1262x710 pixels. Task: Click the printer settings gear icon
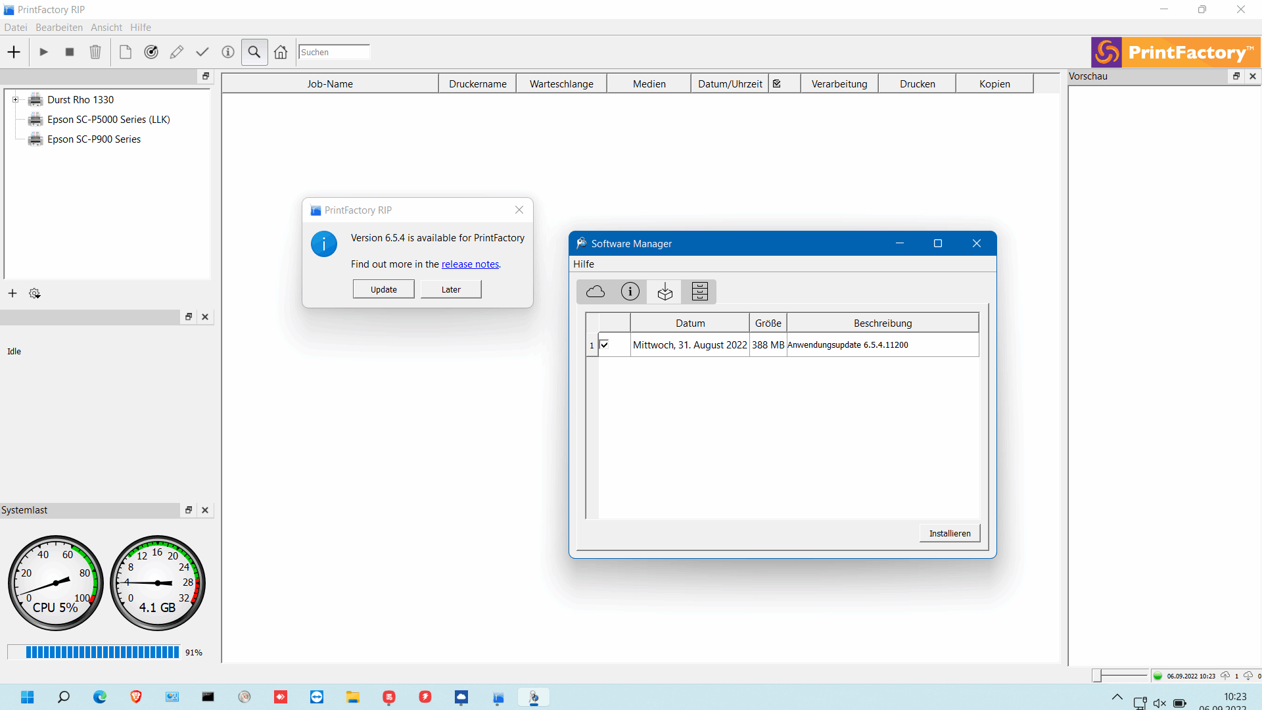tap(35, 293)
